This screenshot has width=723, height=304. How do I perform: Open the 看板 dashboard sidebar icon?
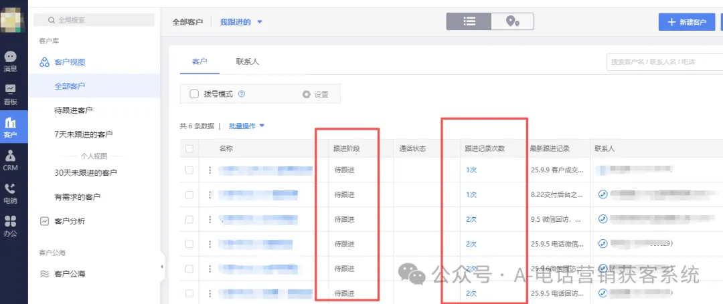[x=10, y=95]
